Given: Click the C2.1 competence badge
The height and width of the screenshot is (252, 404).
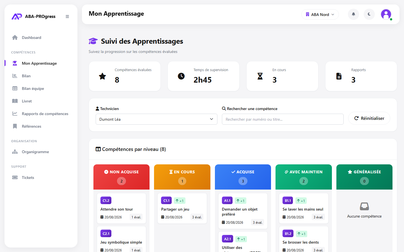Looking at the screenshot, I should 106,234.
